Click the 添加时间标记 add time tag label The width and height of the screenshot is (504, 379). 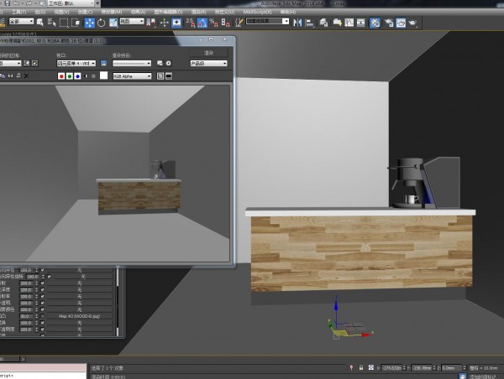point(483,376)
